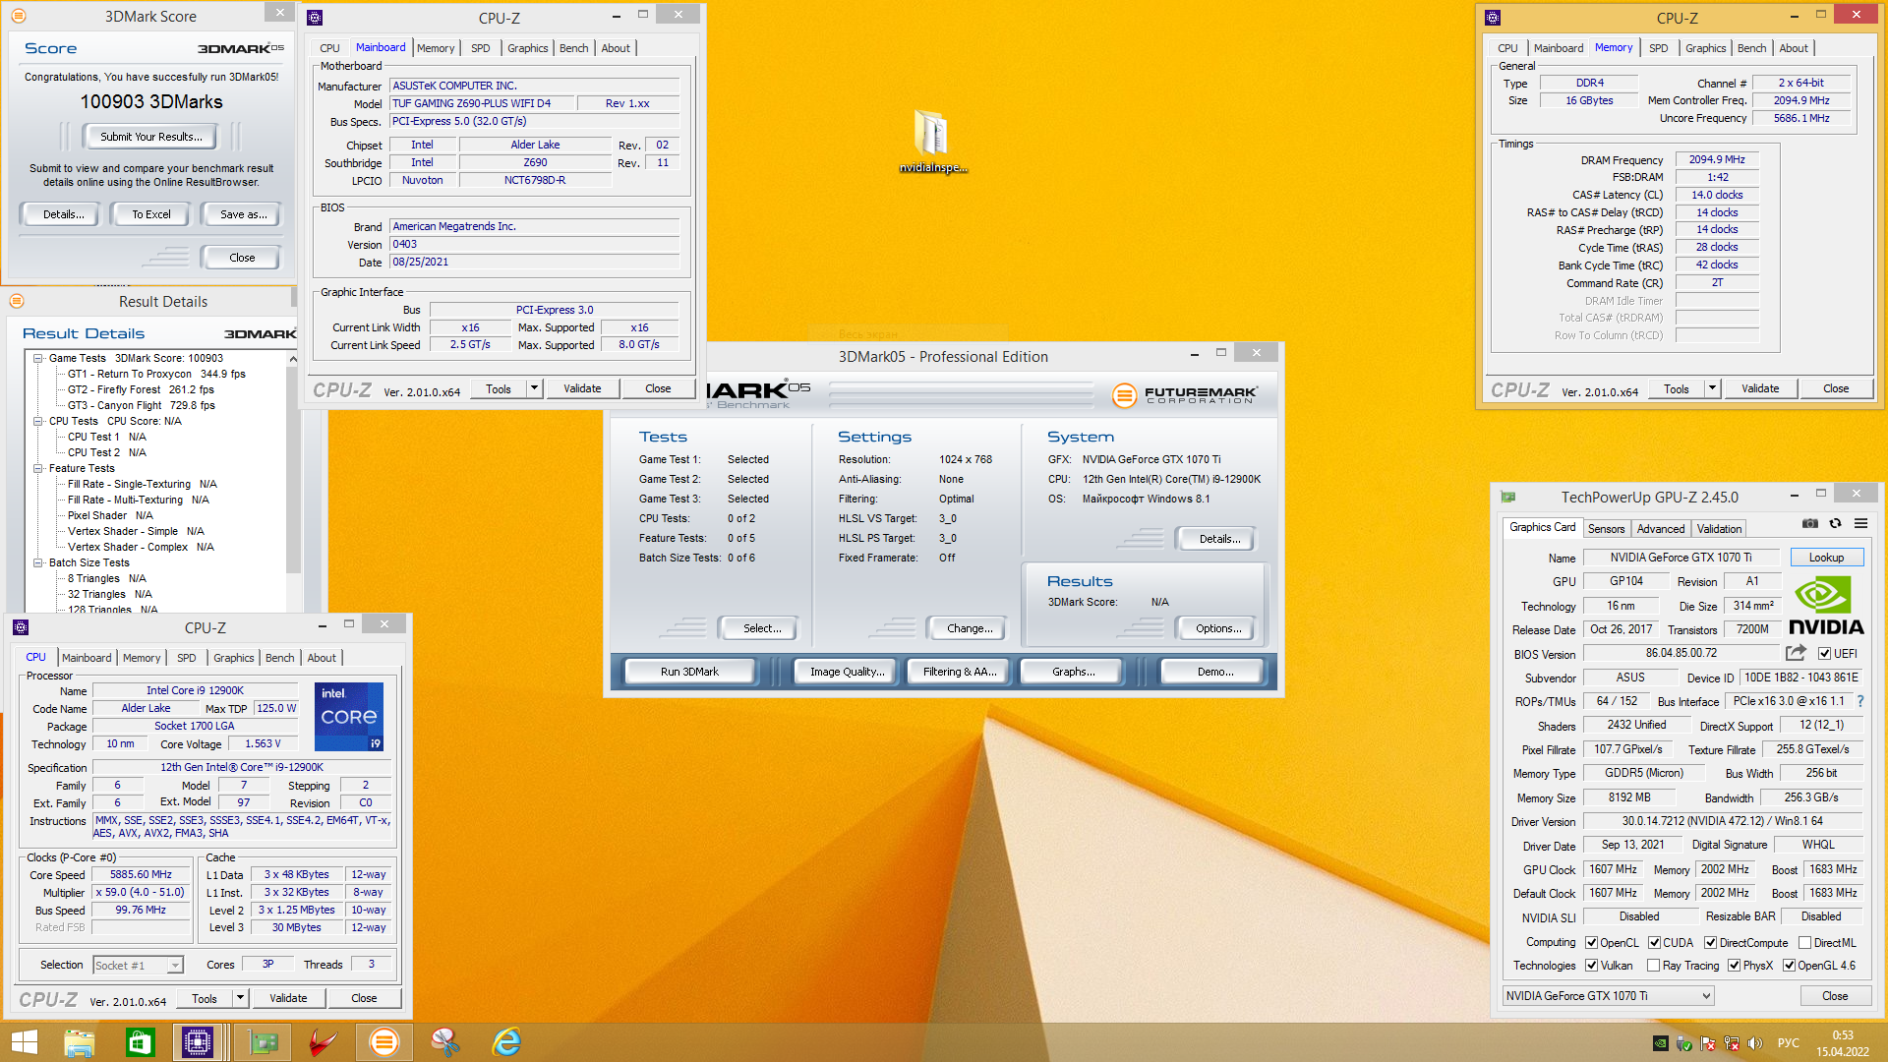Open the Tools dropdown arrow in the CPU-Z Mainboard window

click(534, 388)
